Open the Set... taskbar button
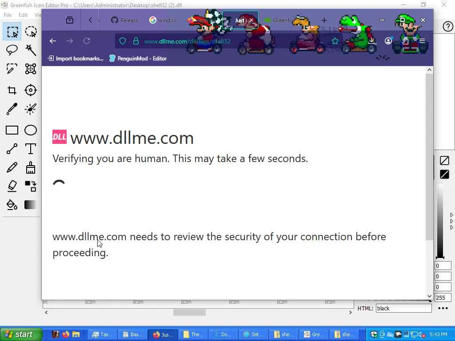The image size is (455, 341). point(254,334)
